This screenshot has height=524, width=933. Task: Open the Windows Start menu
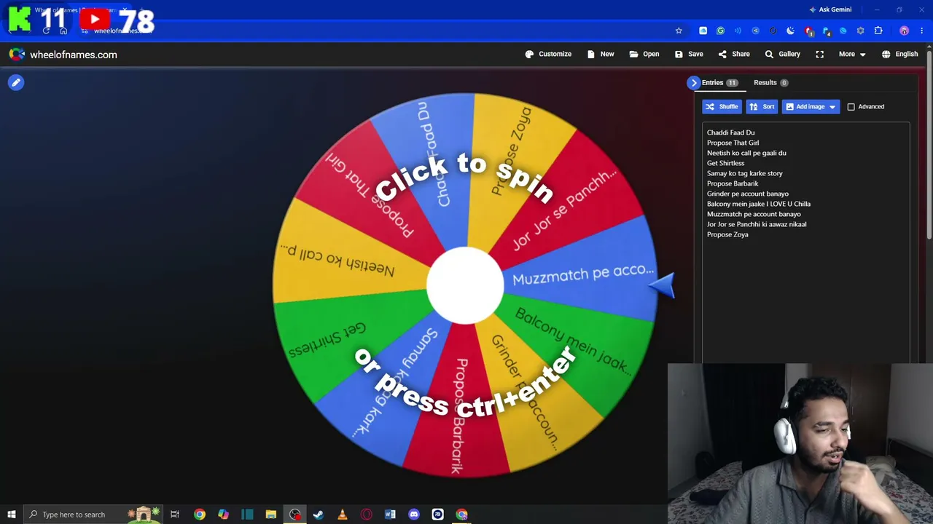tap(12, 515)
